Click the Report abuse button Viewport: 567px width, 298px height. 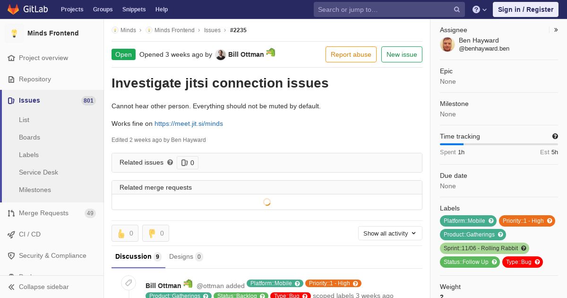[x=351, y=54]
